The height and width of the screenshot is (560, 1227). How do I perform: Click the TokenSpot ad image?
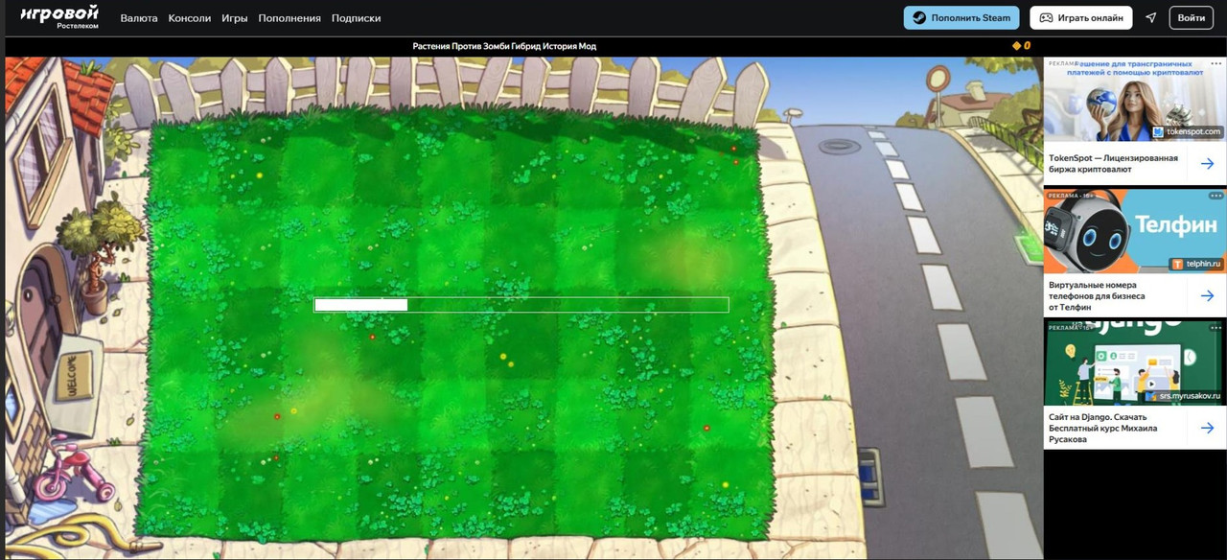pyautogui.click(x=1135, y=100)
